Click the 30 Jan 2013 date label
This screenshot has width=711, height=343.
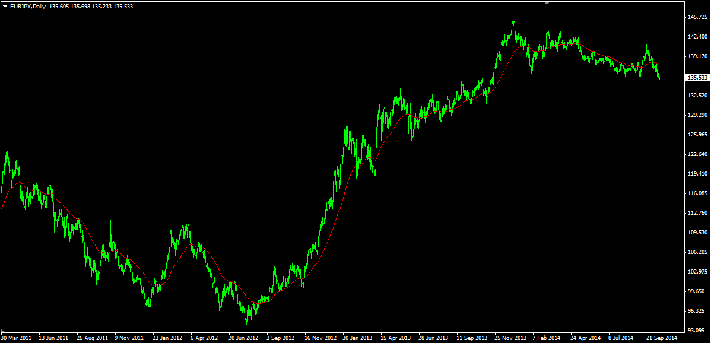tap(357, 338)
